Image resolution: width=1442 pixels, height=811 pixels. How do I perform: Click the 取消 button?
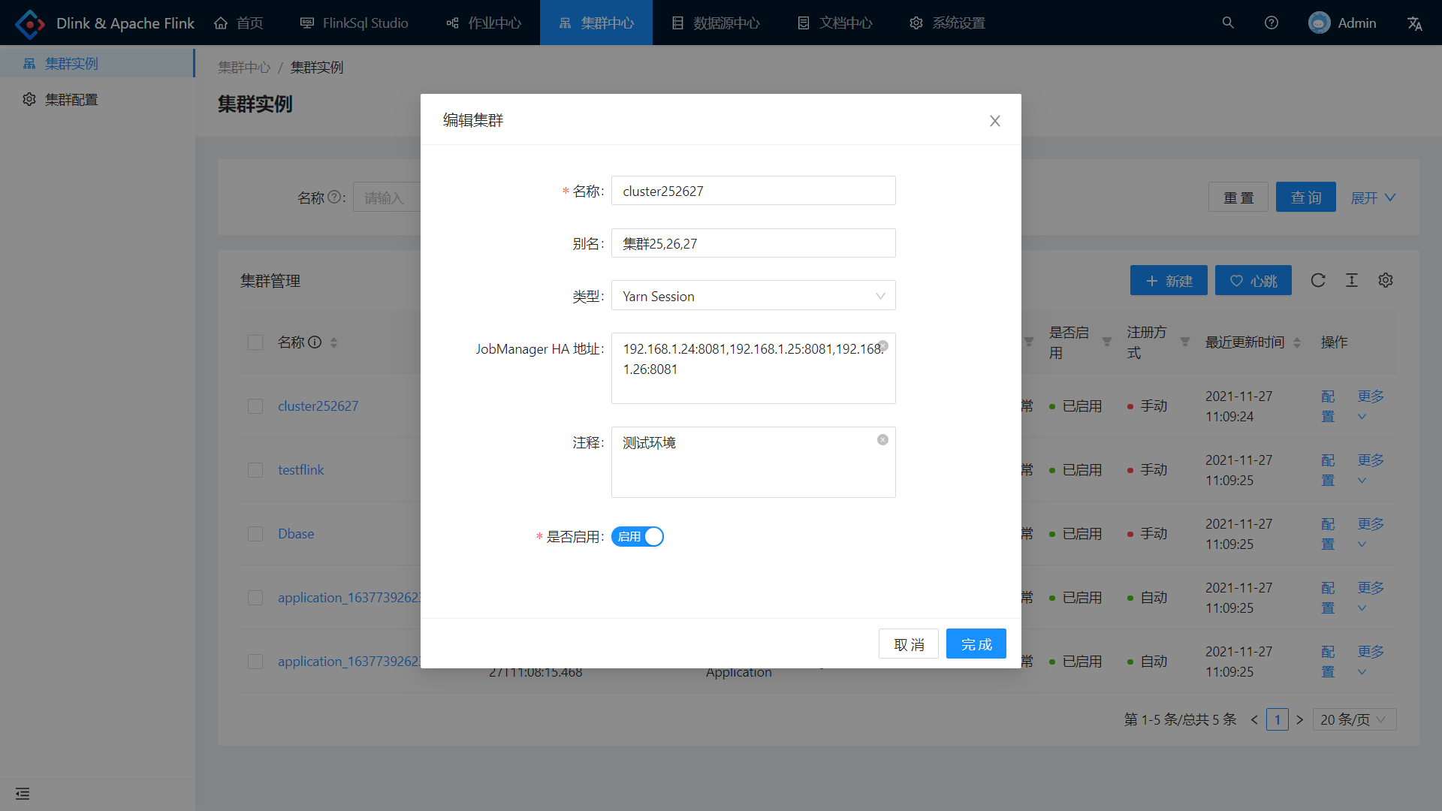909,644
